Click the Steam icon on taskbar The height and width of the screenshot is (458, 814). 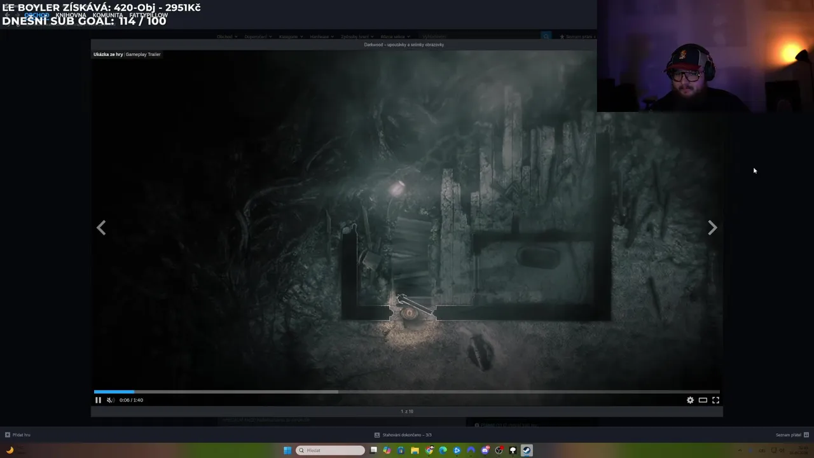pos(527,450)
